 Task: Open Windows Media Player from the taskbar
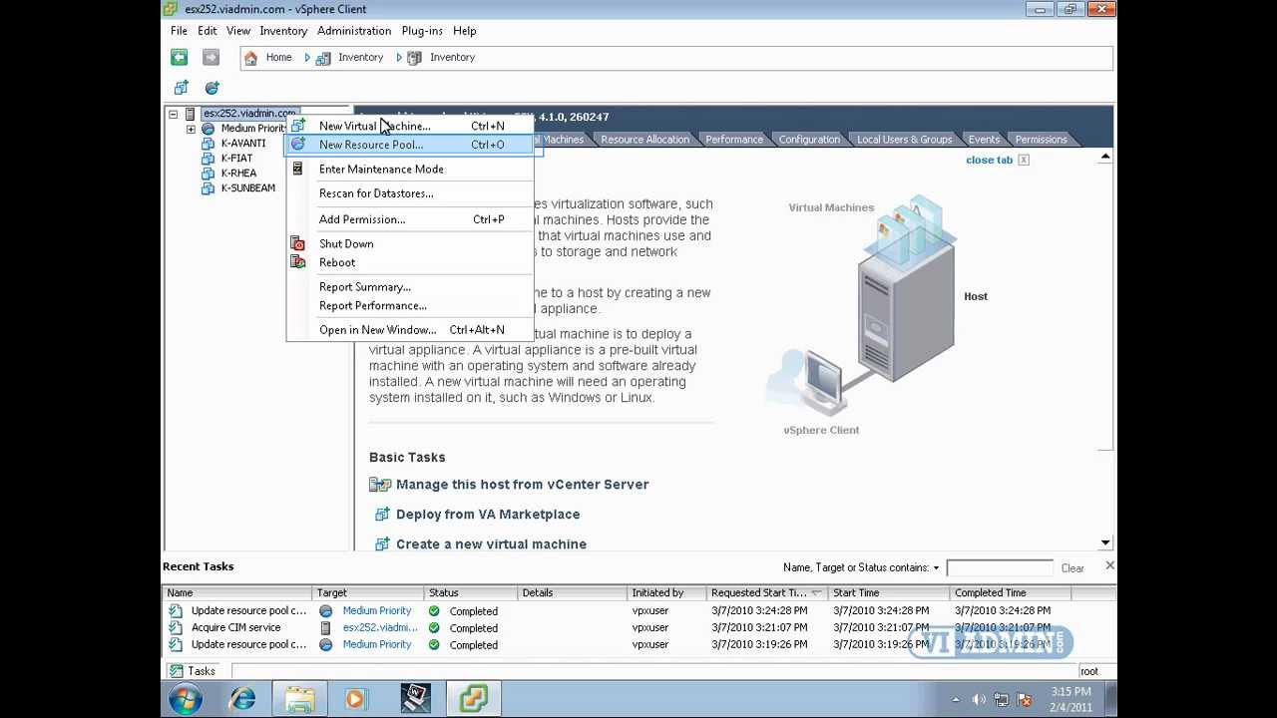(x=356, y=699)
